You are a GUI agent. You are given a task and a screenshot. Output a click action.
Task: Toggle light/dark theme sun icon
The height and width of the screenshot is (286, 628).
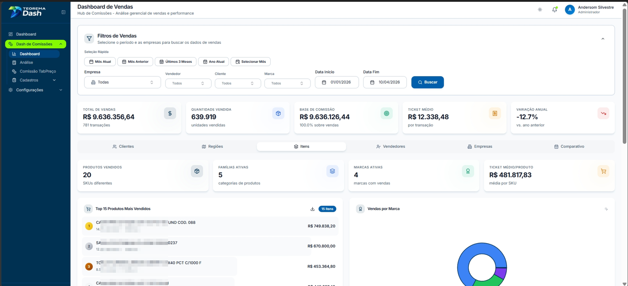coord(540,10)
